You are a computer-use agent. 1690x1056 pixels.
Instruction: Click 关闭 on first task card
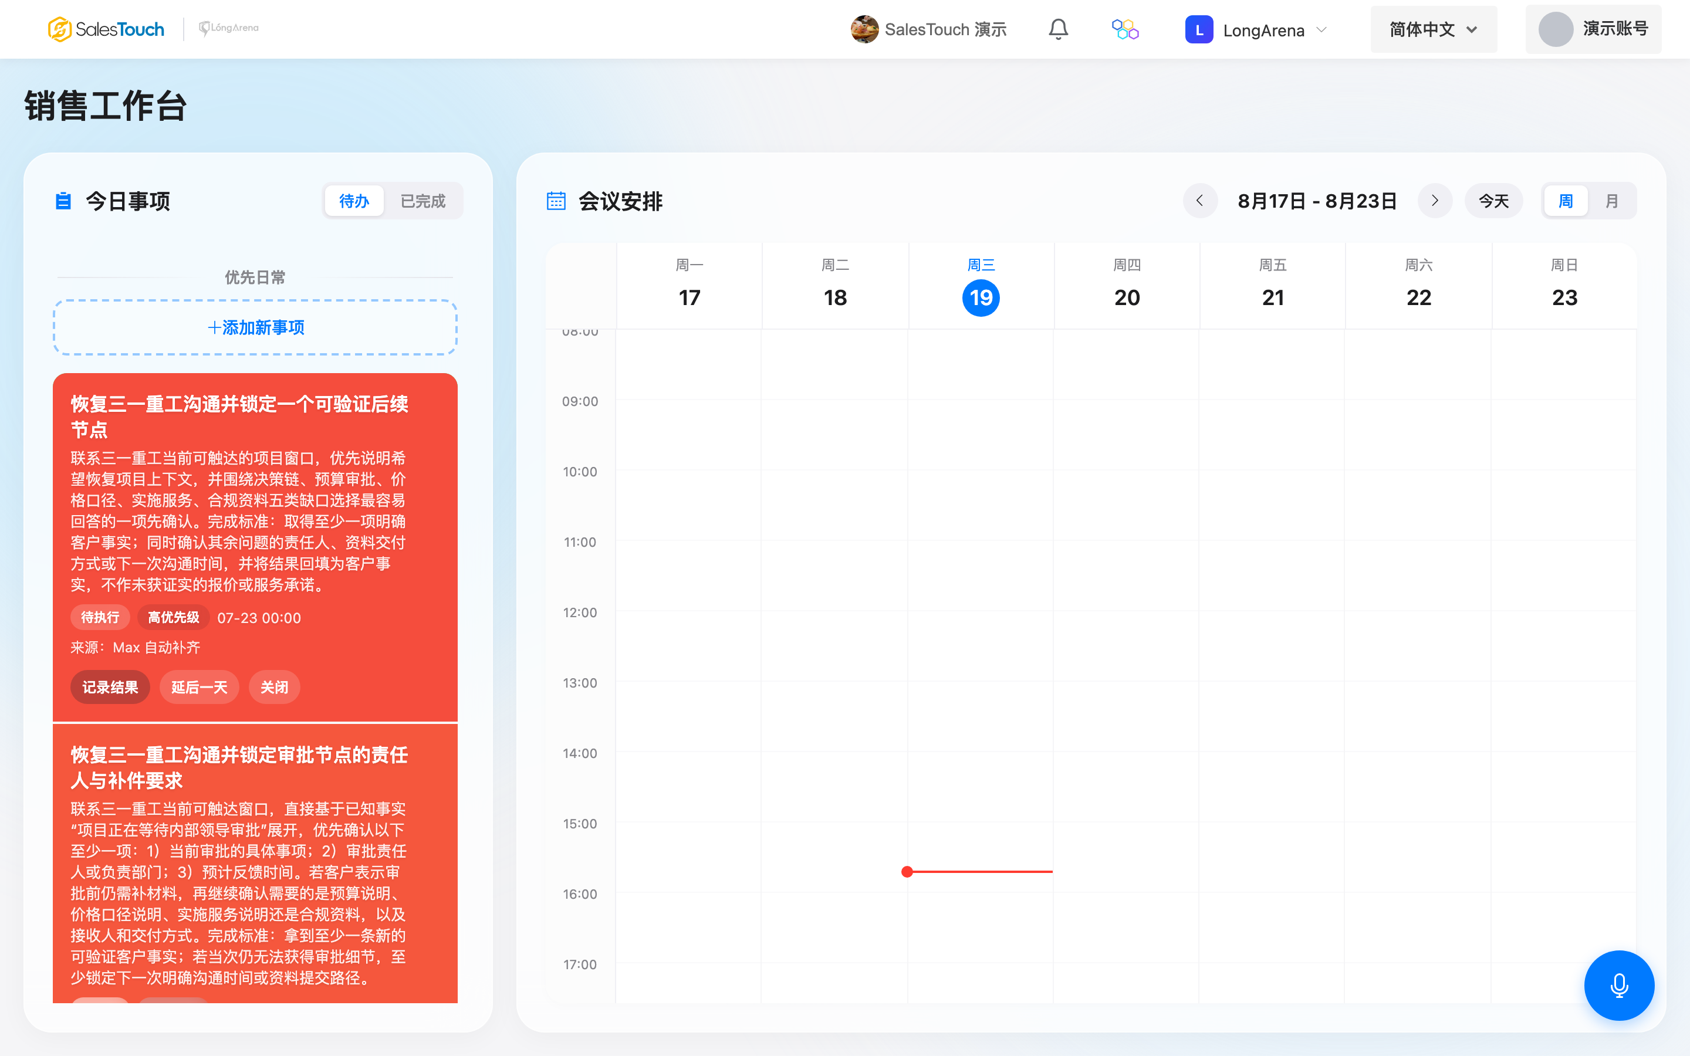click(x=275, y=687)
